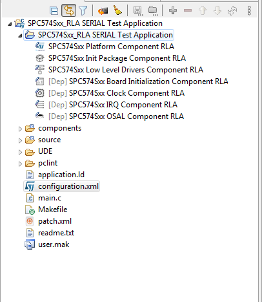The image size is (262, 302).
Task: Click the IRQ Component icon
Action: 40,105
